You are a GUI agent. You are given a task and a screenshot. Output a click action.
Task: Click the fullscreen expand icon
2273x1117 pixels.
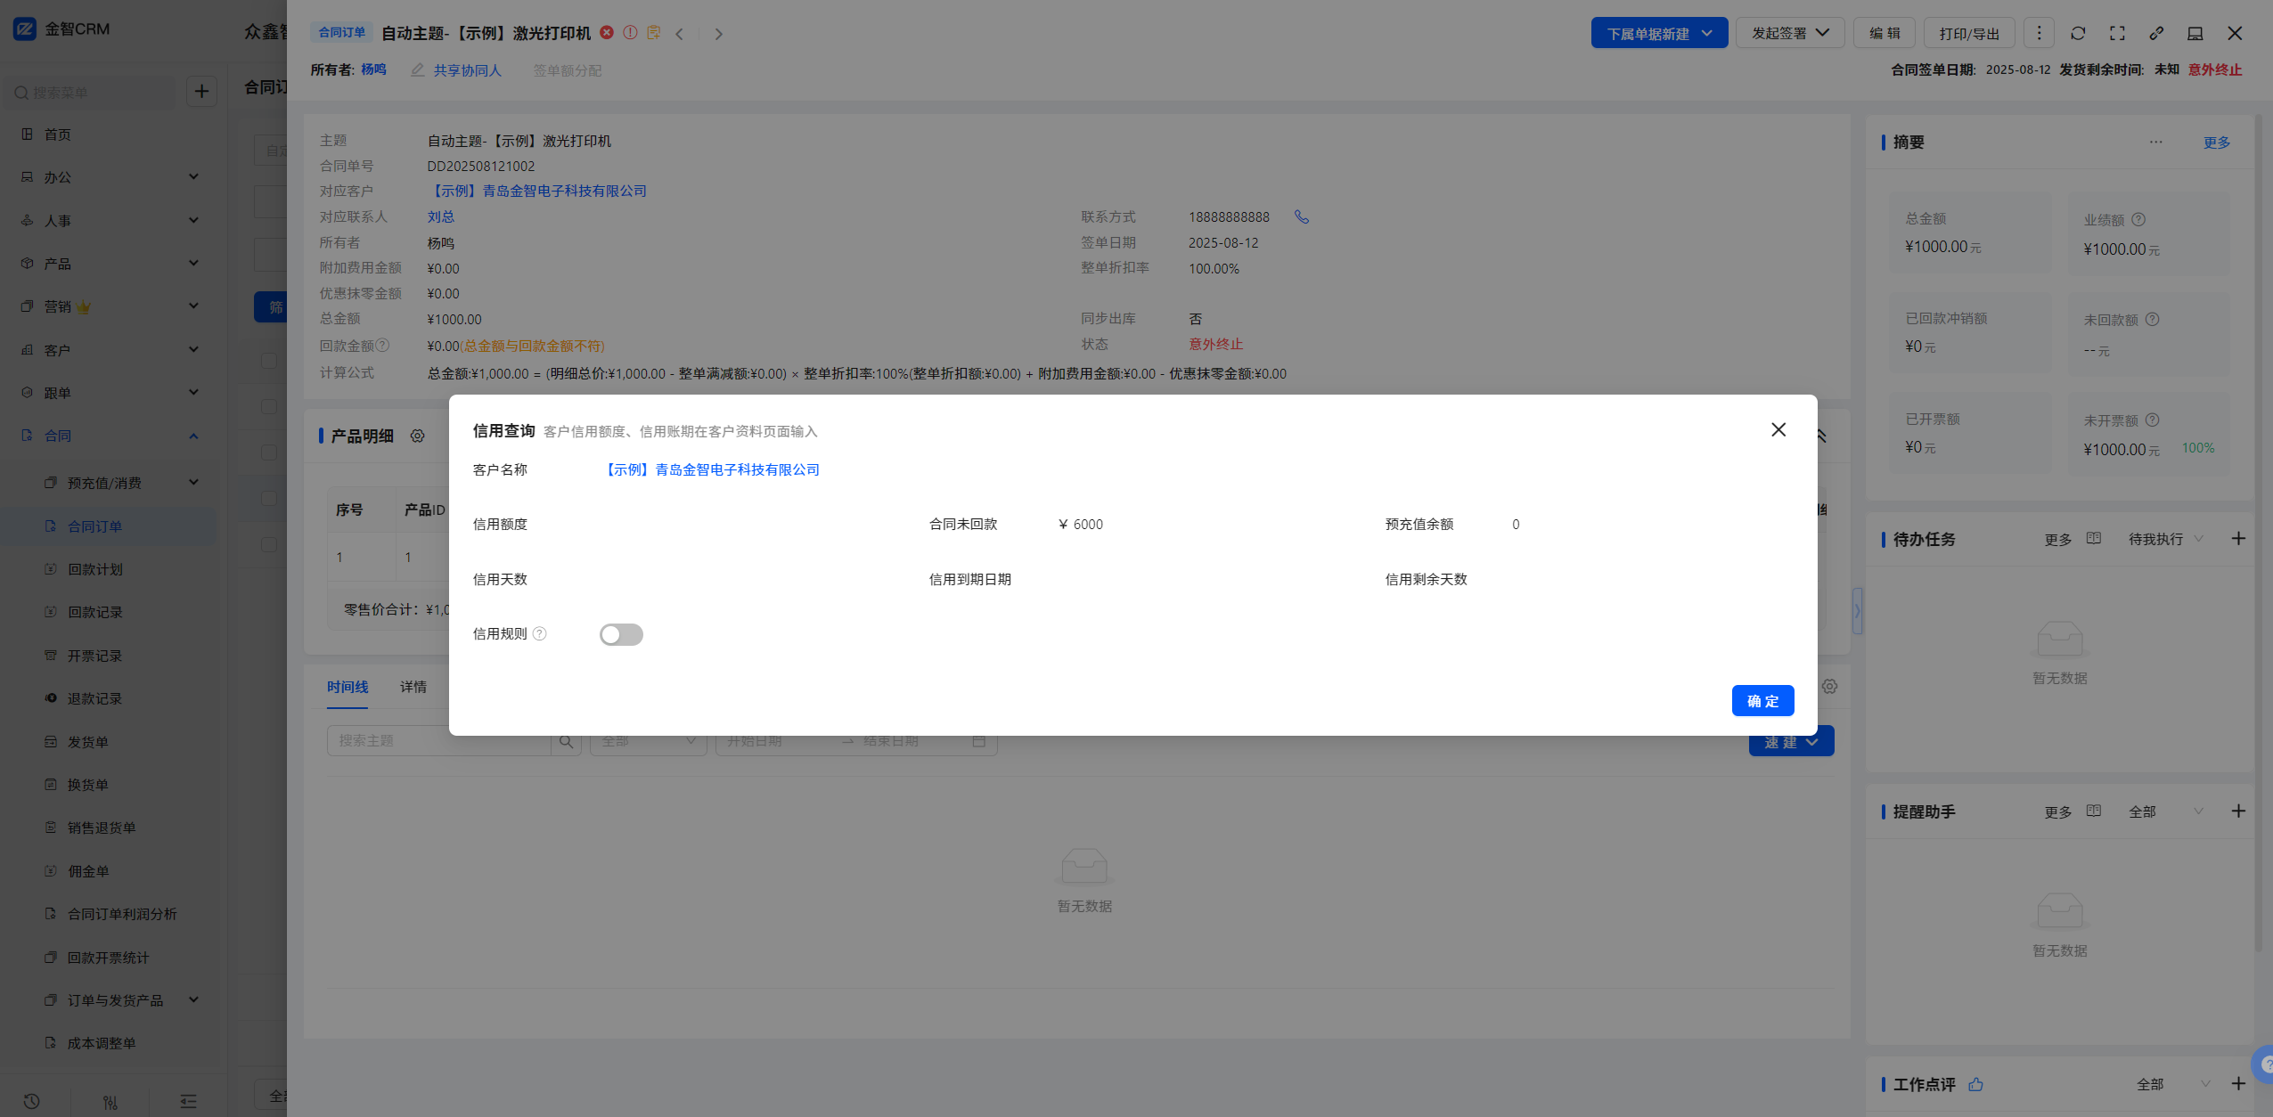click(2117, 33)
